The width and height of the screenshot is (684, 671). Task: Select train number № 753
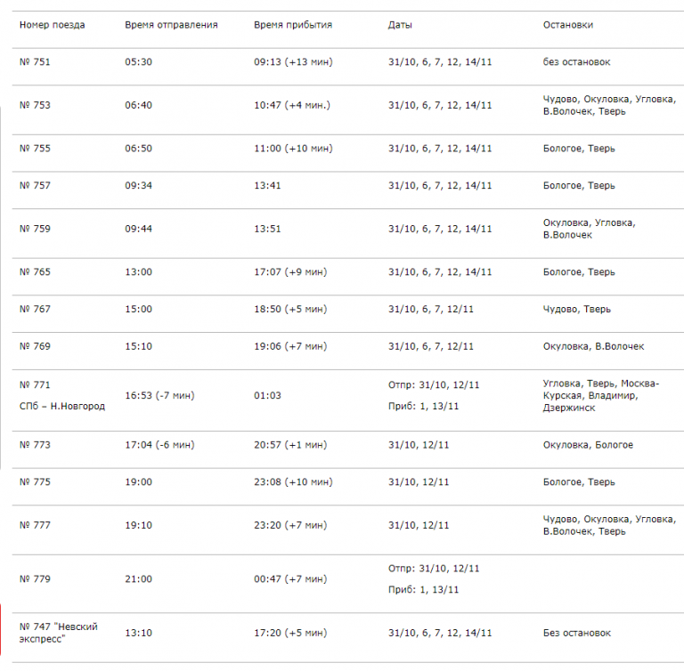click(x=35, y=105)
